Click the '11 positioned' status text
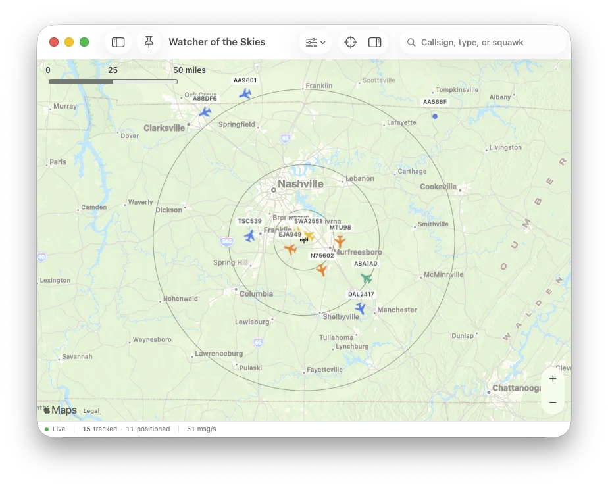The height and width of the screenshot is (486, 608). [148, 429]
